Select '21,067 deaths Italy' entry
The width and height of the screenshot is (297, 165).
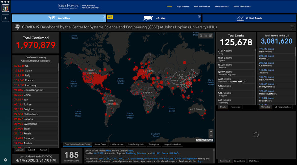[x=235, y=52]
